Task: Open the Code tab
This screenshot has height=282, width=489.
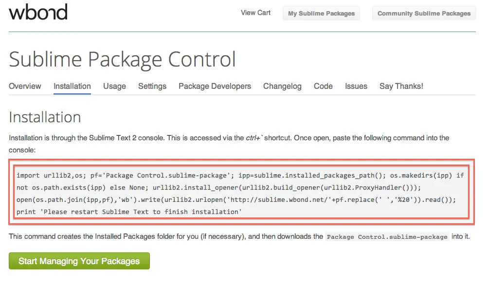Action: (x=323, y=86)
